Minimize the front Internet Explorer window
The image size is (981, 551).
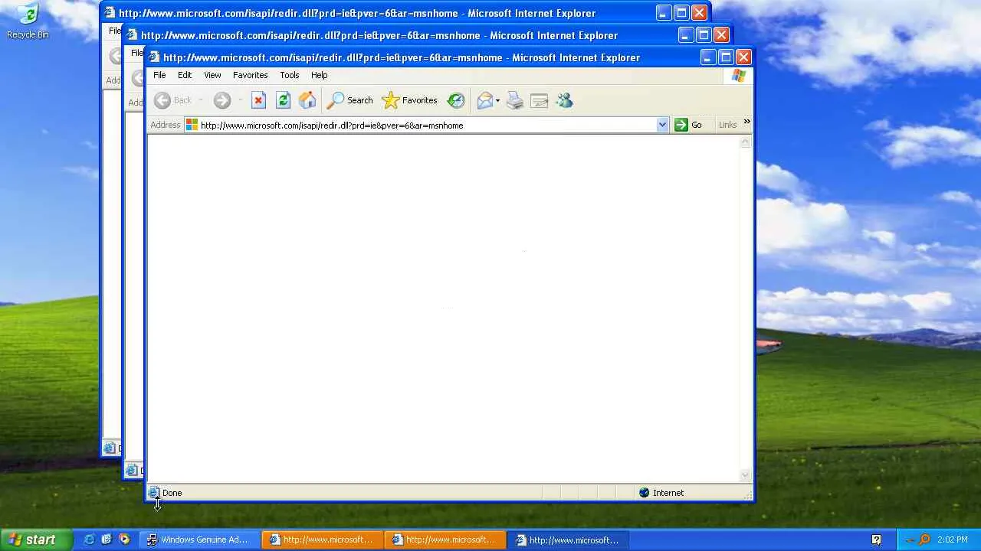708,57
